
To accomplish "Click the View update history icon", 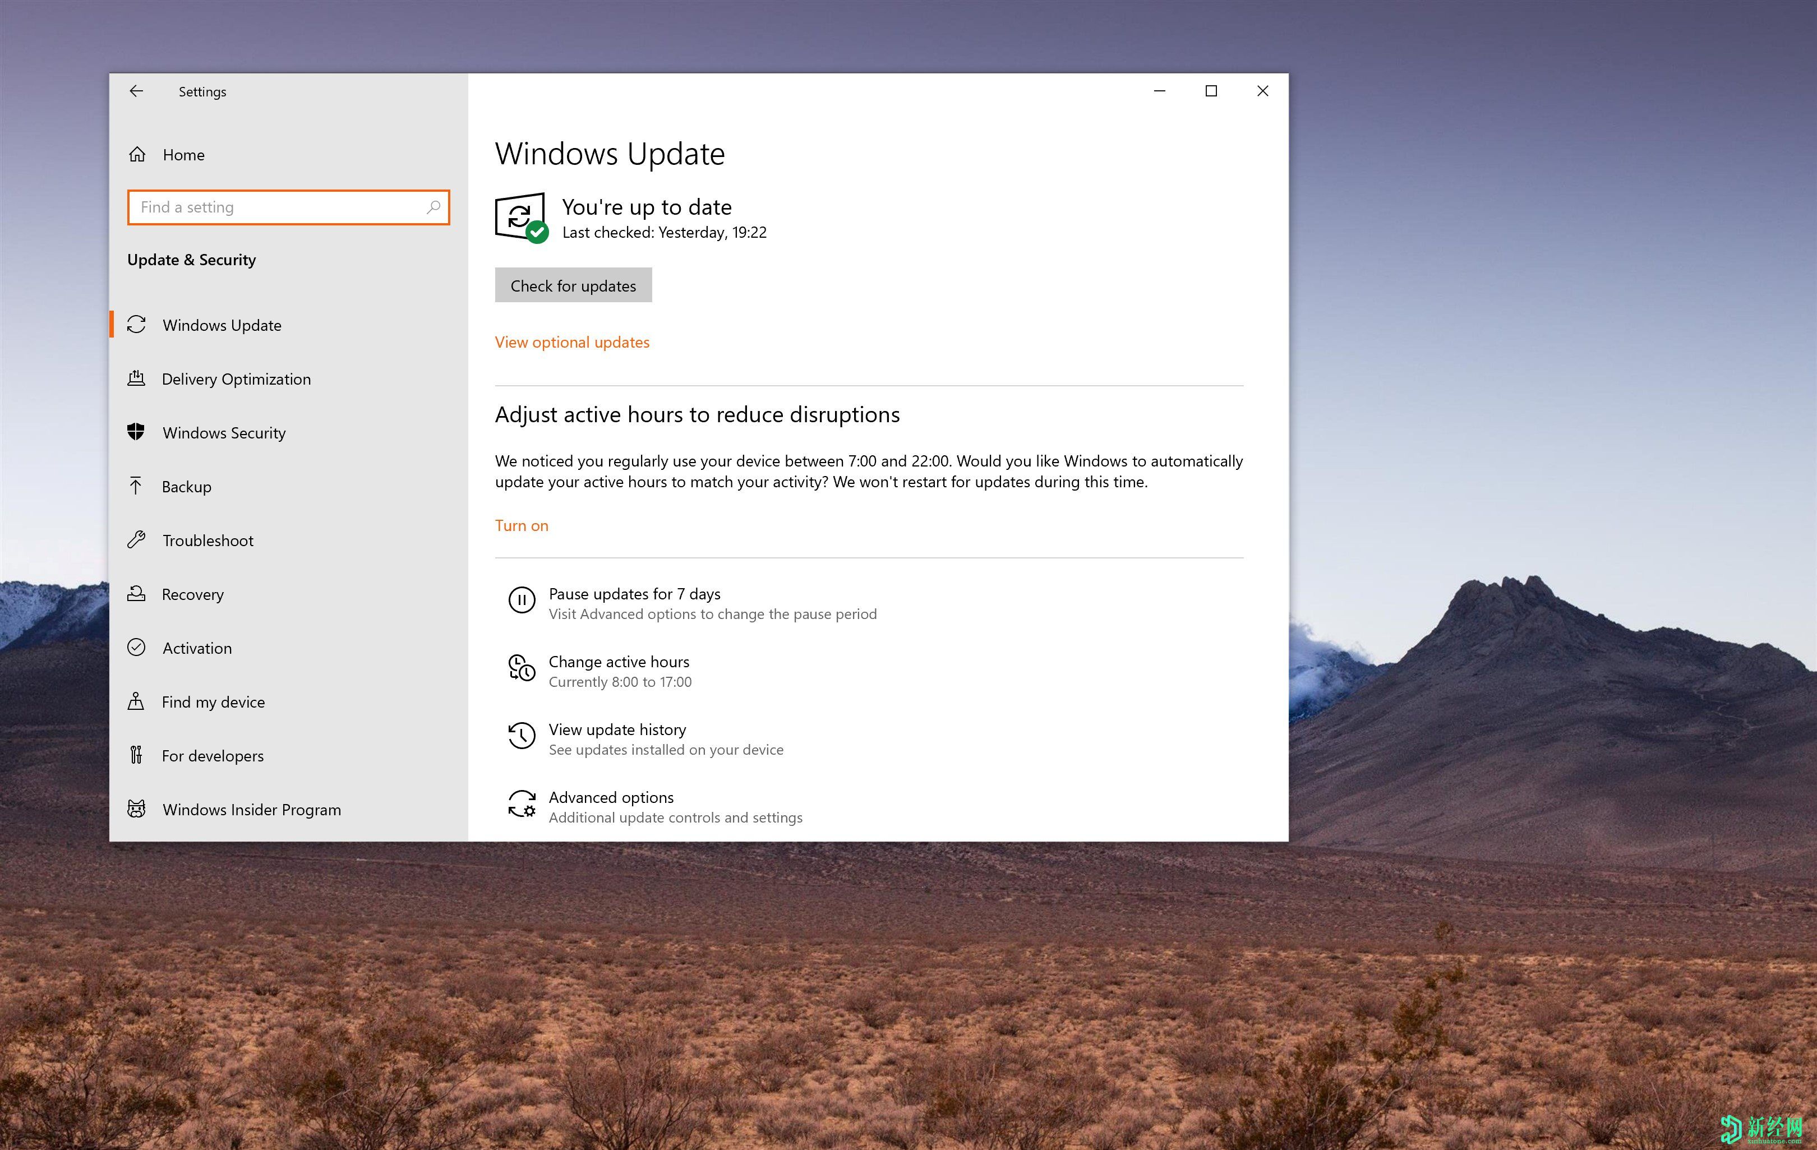I will tap(522, 737).
